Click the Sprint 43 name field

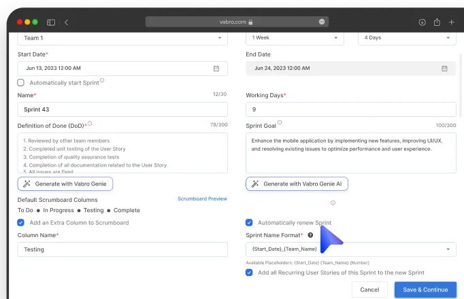(122, 109)
